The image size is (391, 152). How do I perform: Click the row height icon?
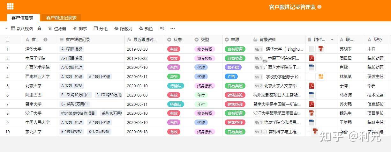click(x=162, y=28)
